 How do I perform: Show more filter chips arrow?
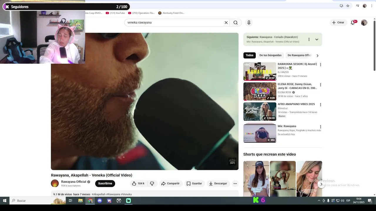(317, 56)
